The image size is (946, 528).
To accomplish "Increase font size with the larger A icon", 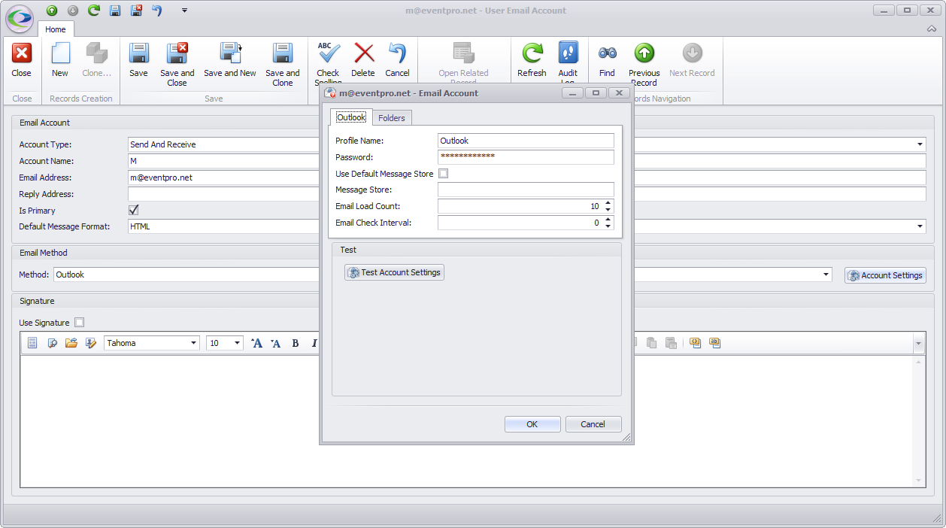I will [x=256, y=343].
